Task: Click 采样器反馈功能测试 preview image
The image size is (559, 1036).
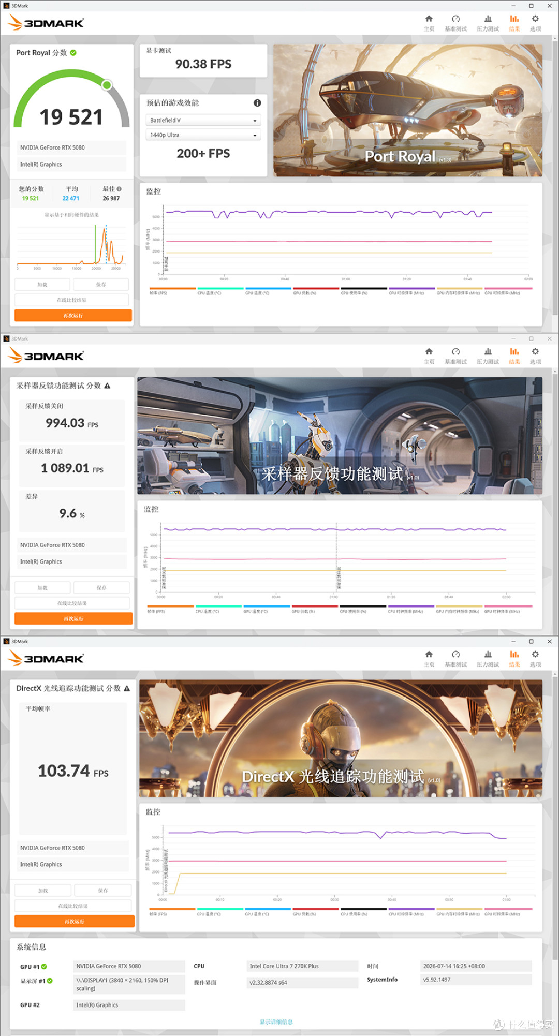Action: click(340, 436)
